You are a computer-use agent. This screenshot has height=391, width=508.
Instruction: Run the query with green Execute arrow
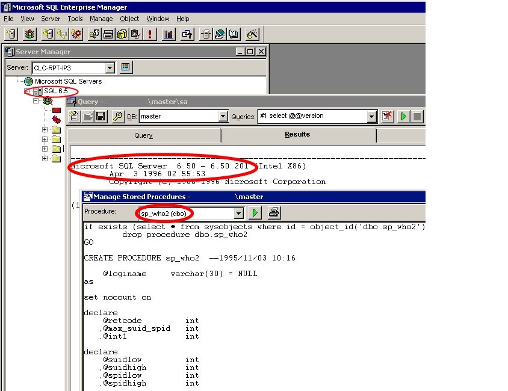coord(403,116)
